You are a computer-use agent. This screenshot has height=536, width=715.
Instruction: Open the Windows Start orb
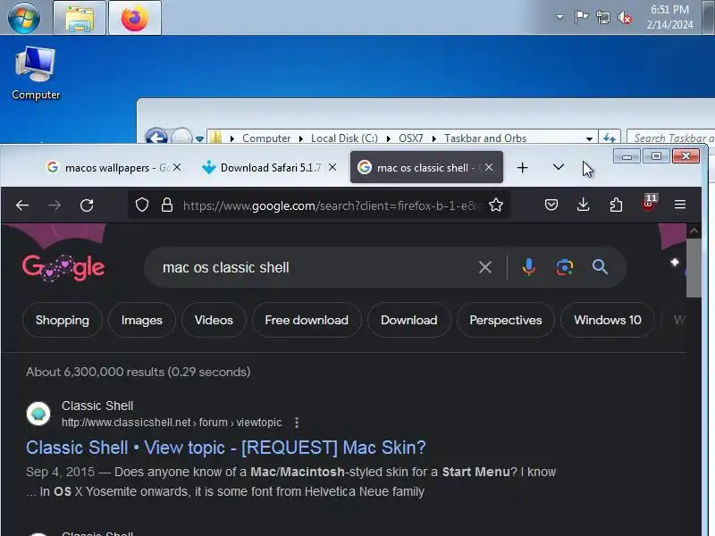point(24,18)
